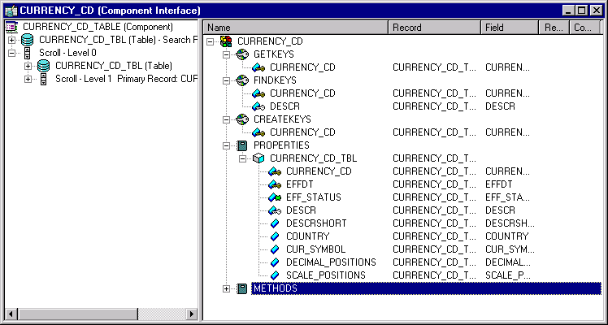
Task: Click the icon next to EFF_STATUS property
Action: [274, 197]
